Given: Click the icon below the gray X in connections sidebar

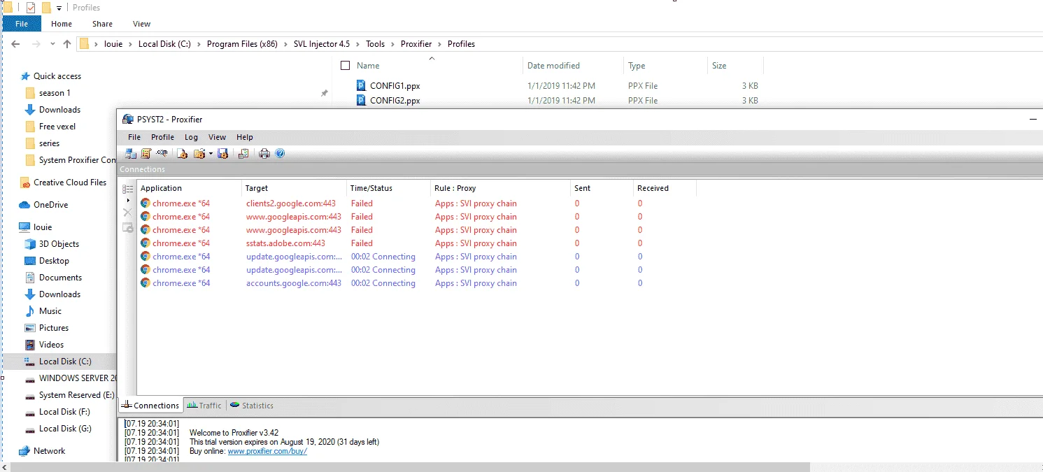Looking at the screenshot, I should pyautogui.click(x=128, y=227).
